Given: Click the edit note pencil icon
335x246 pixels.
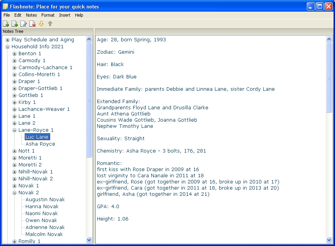Looking at the screenshot, I should [x=24, y=24].
